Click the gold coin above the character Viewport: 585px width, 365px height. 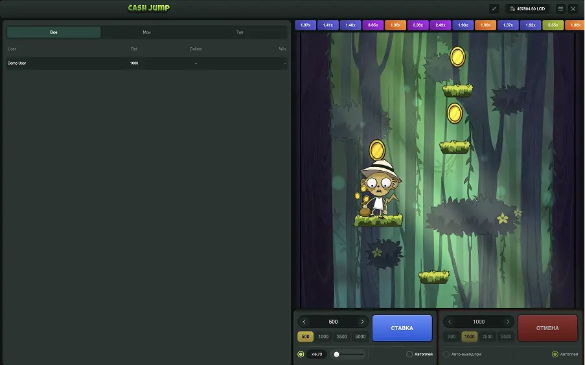(x=377, y=149)
